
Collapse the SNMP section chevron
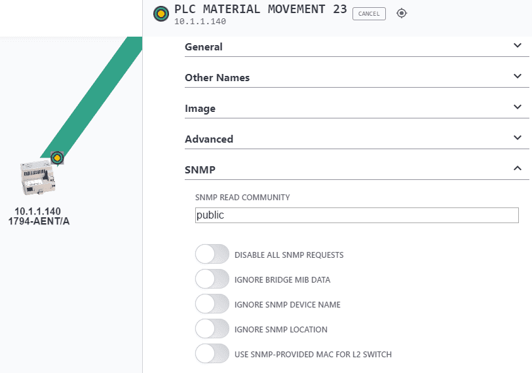(518, 168)
